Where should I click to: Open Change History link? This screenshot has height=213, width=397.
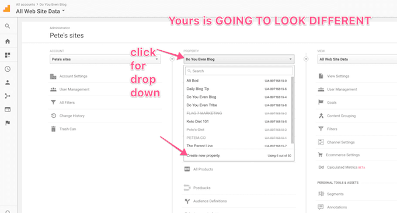[x=72, y=116]
